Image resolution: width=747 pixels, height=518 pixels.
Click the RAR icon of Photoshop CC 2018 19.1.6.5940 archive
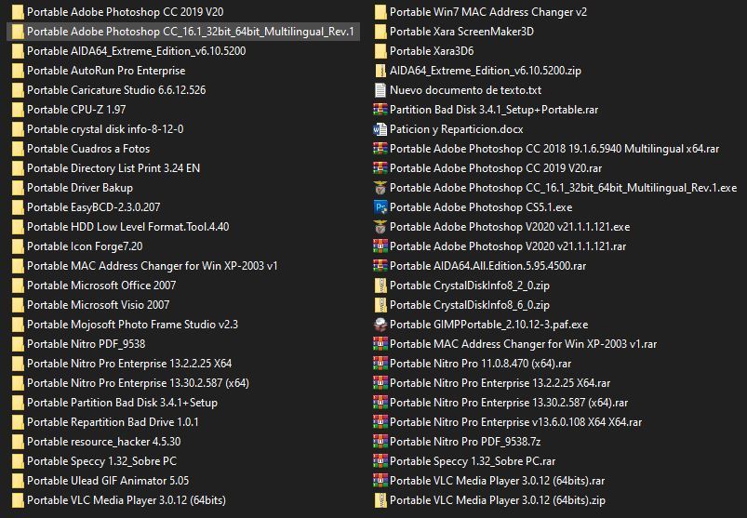380,149
